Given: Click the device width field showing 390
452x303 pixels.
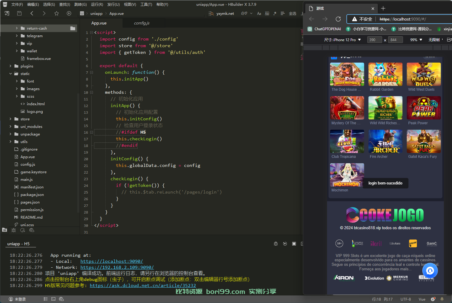Looking at the screenshot, I should (x=375, y=40).
